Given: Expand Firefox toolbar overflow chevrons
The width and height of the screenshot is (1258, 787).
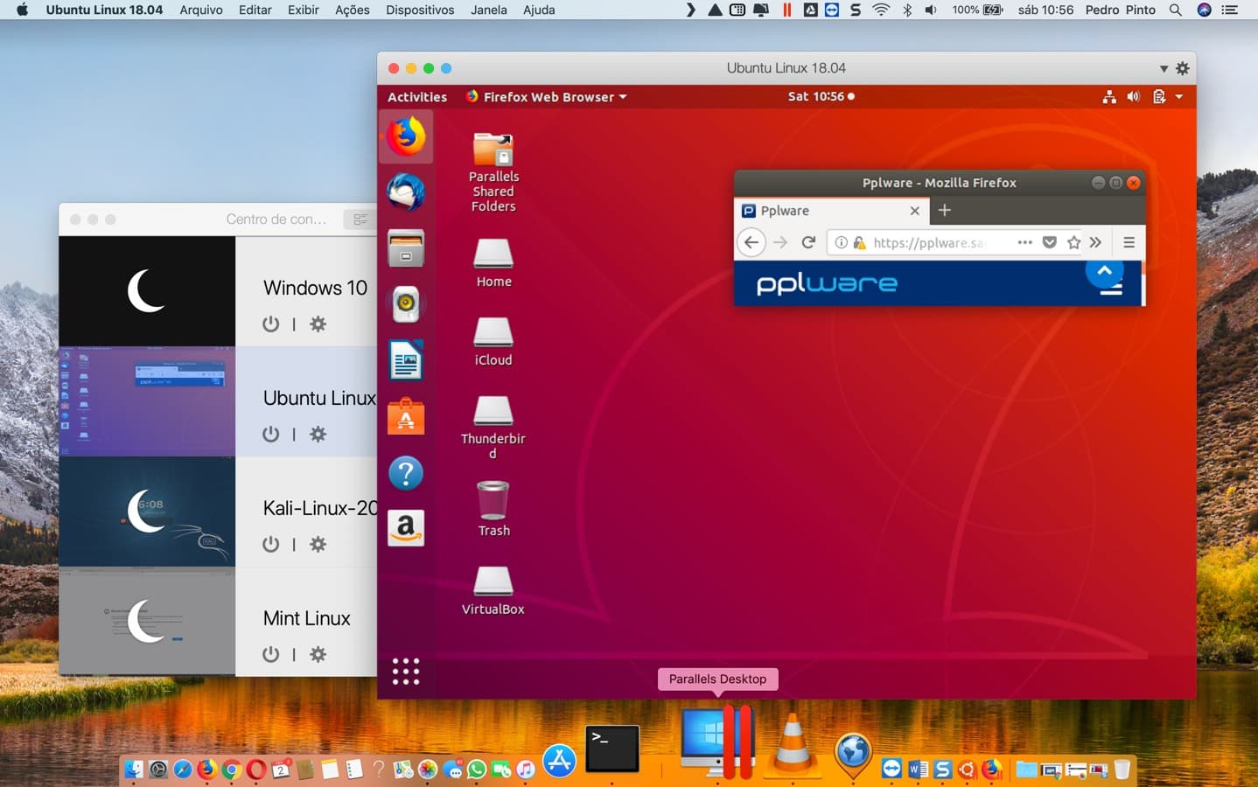Looking at the screenshot, I should click(1095, 242).
